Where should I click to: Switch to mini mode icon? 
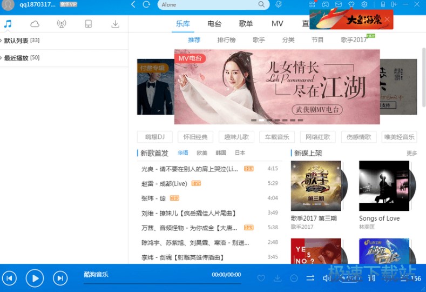(x=382, y=4)
